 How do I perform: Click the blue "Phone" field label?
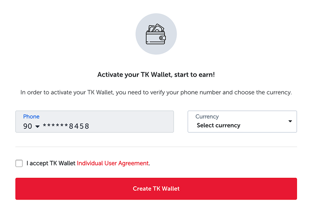pos(31,117)
